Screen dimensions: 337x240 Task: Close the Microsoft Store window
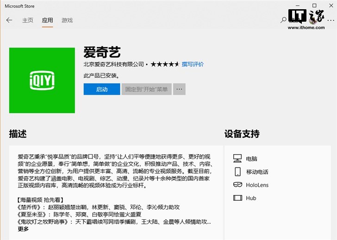point(331,6)
